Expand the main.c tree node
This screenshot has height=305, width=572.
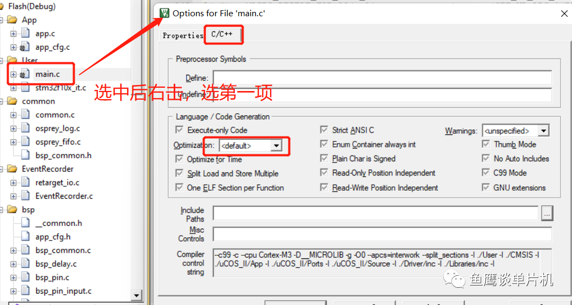click(13, 74)
